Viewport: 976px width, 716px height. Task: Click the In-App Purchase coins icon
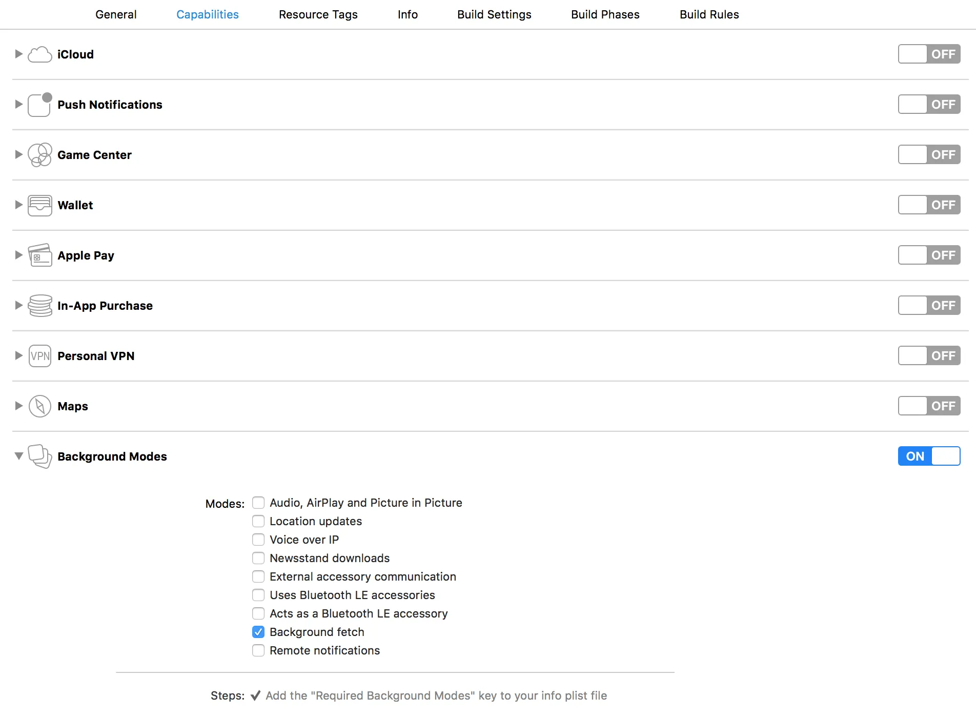pyautogui.click(x=40, y=306)
